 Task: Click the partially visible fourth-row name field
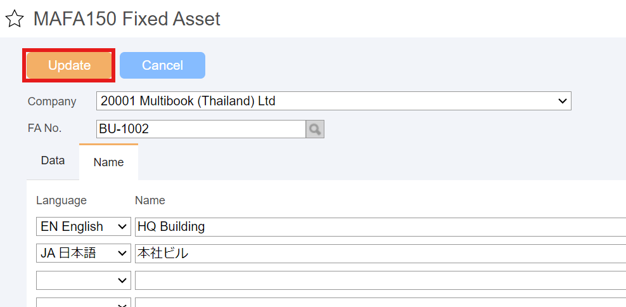380,302
